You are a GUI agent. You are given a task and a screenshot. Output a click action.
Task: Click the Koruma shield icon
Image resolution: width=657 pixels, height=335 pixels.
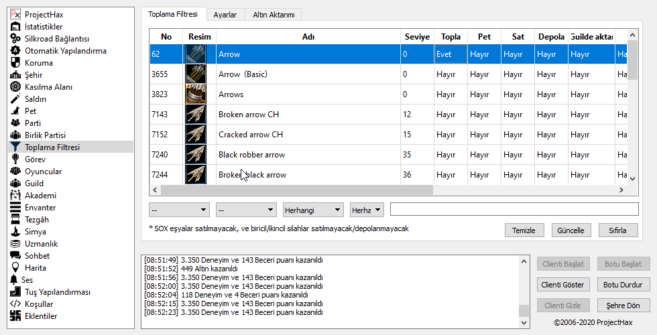point(15,63)
